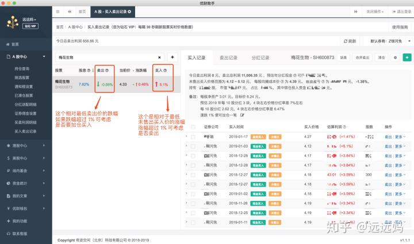Switch to the 买入记录 tab
This screenshot has height=244, width=414.
[x=197, y=58]
